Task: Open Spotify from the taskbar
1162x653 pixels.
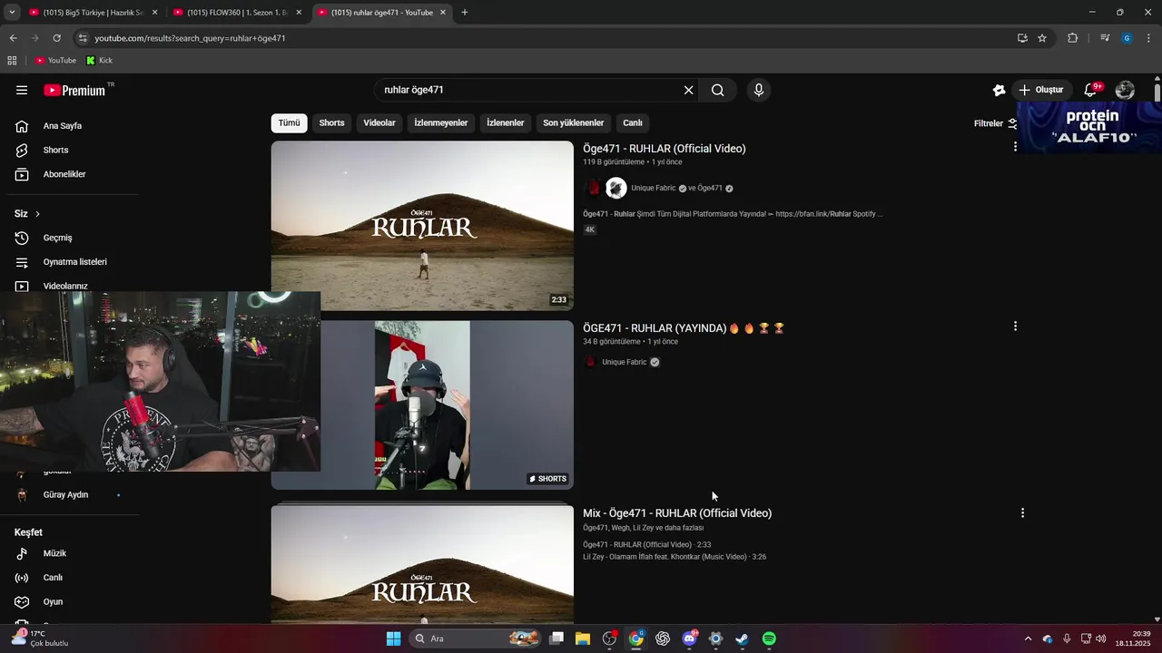Action: pyautogui.click(x=769, y=638)
